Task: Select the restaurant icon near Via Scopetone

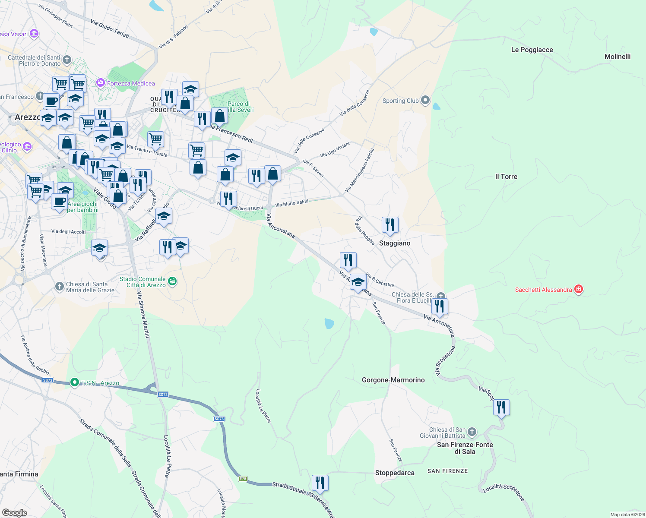Action: [501, 407]
